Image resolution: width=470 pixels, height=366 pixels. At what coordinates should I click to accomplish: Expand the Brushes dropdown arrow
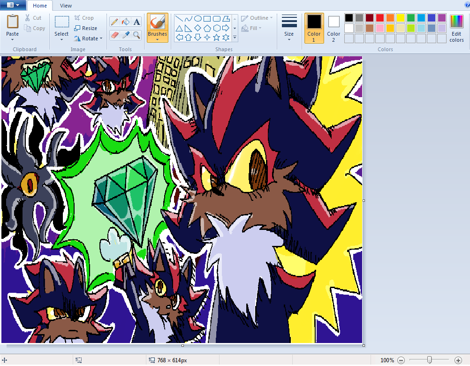click(x=157, y=39)
